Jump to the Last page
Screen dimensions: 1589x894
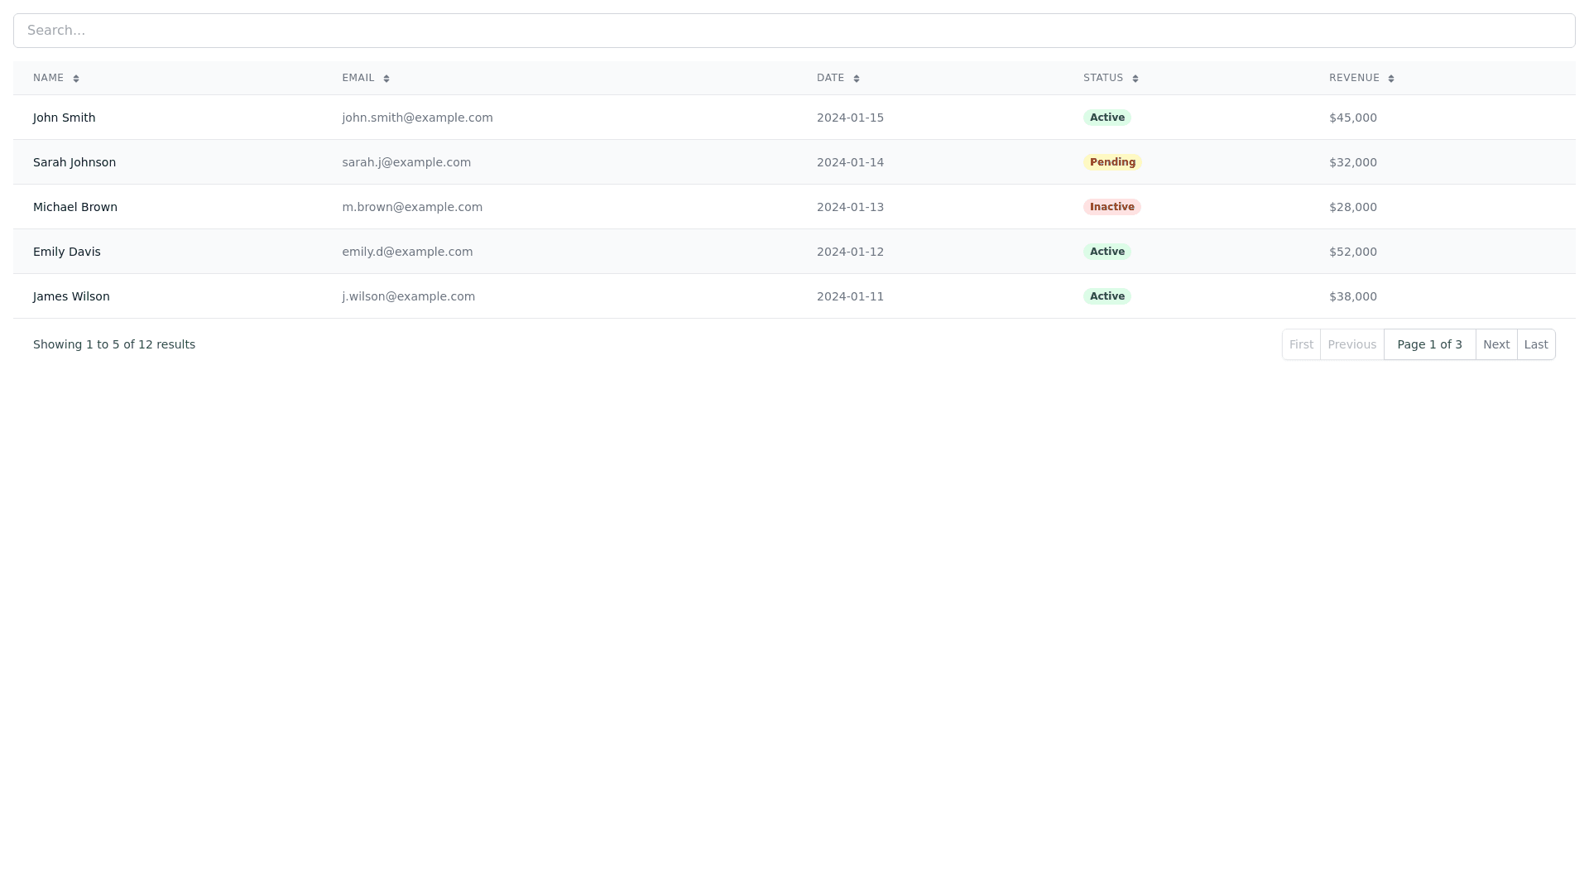pos(1536,344)
